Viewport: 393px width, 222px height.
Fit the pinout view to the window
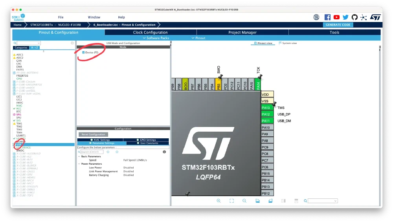231,201
